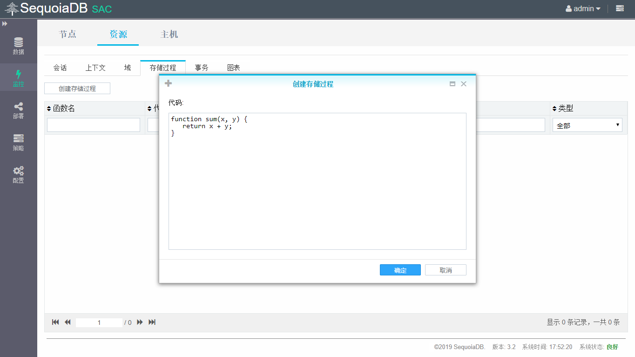
Task: Open the 部署 (Deploy) share icon
Action: tap(19, 110)
